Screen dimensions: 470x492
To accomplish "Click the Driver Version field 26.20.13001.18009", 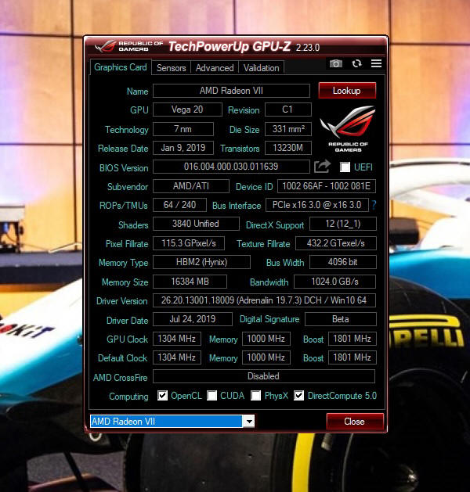I will pos(264,300).
